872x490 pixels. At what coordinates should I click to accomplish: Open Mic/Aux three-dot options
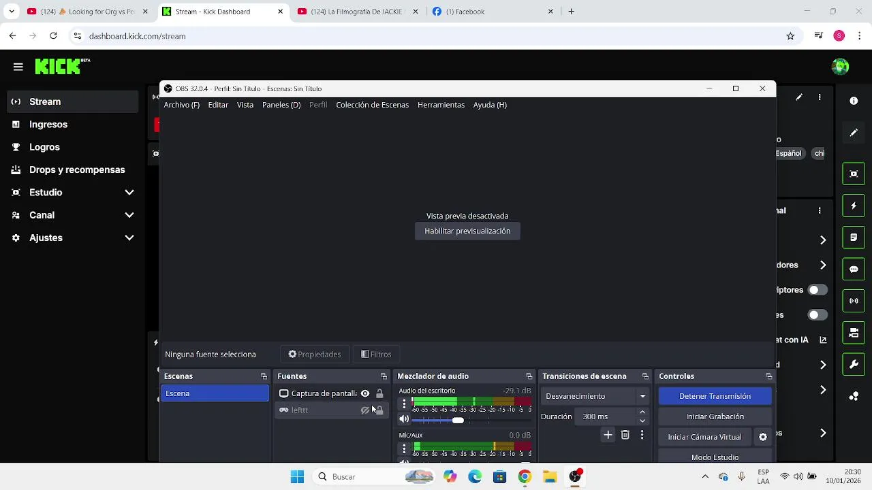404,448
